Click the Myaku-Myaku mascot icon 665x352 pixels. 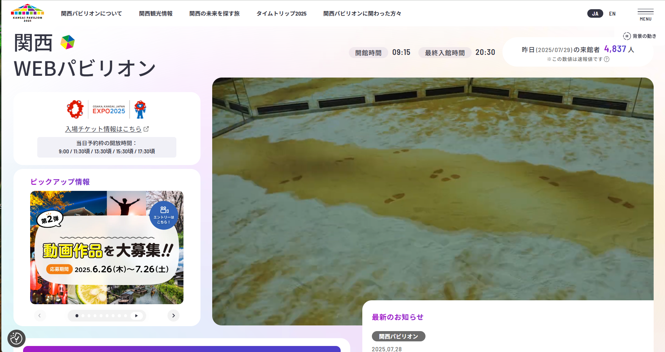point(140,109)
